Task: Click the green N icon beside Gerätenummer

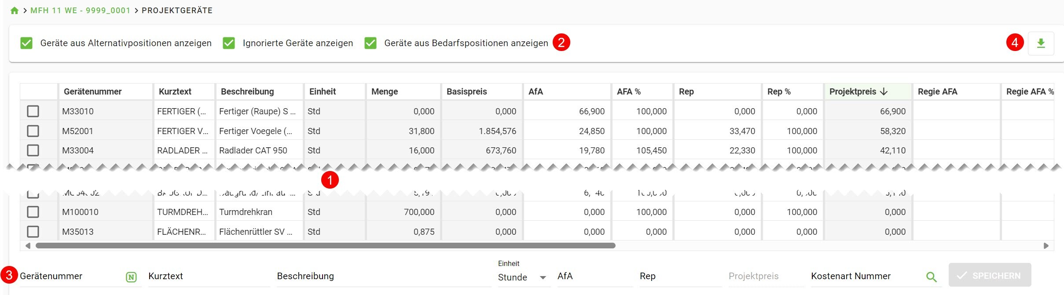Action: coord(131,277)
